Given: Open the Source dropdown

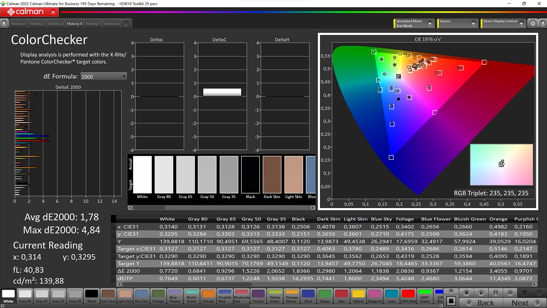Looking at the screenshot, I should click(x=458, y=23).
